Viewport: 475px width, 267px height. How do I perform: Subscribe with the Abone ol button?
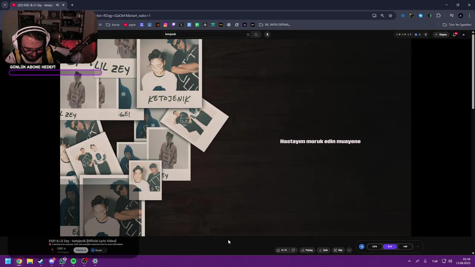click(x=81, y=250)
